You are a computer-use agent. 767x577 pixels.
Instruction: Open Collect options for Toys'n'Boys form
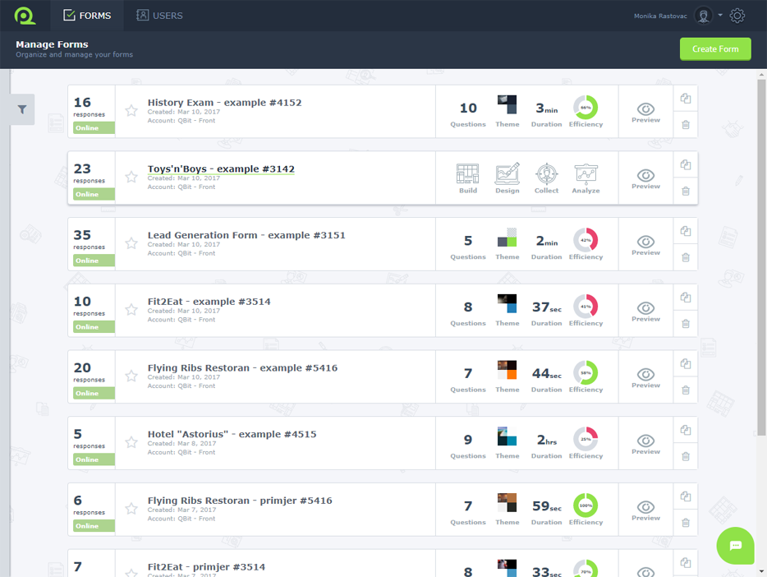point(546,176)
